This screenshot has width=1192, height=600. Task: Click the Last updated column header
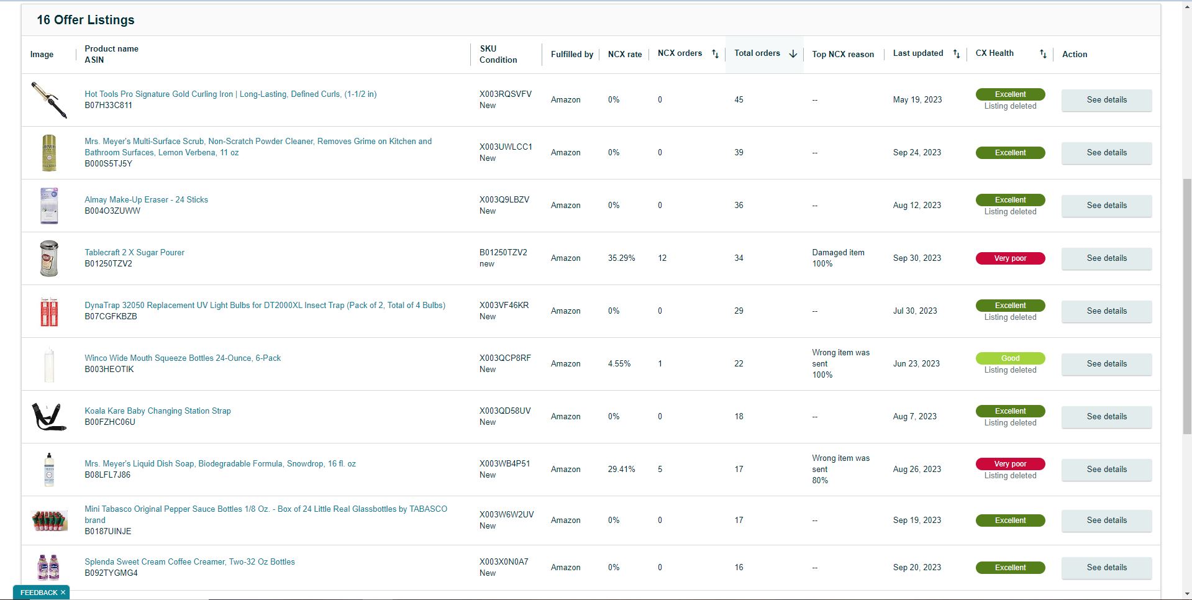tap(918, 53)
